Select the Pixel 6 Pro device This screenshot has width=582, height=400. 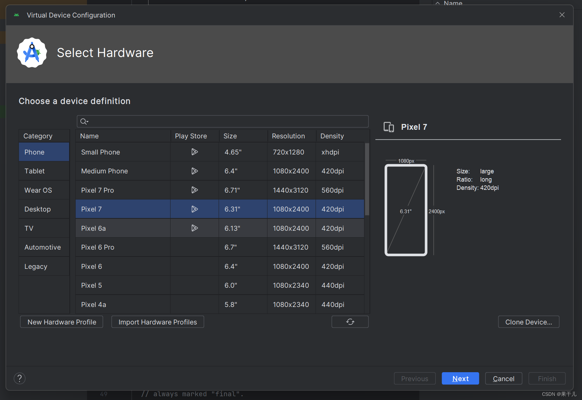pos(98,247)
